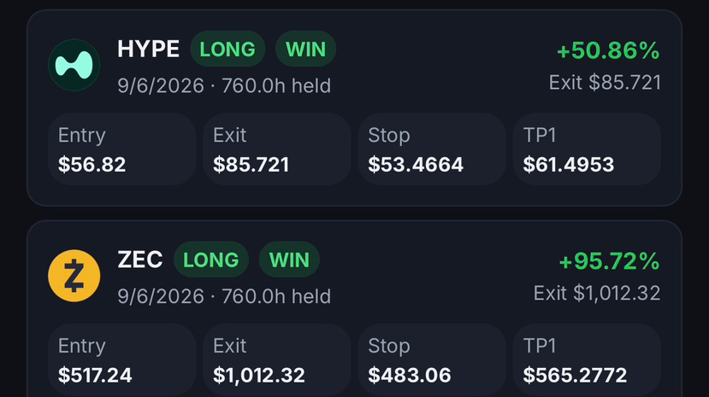The image size is (709, 397).
Task: Select ZEC TP1 $565.2772 box
Action: coord(587,360)
